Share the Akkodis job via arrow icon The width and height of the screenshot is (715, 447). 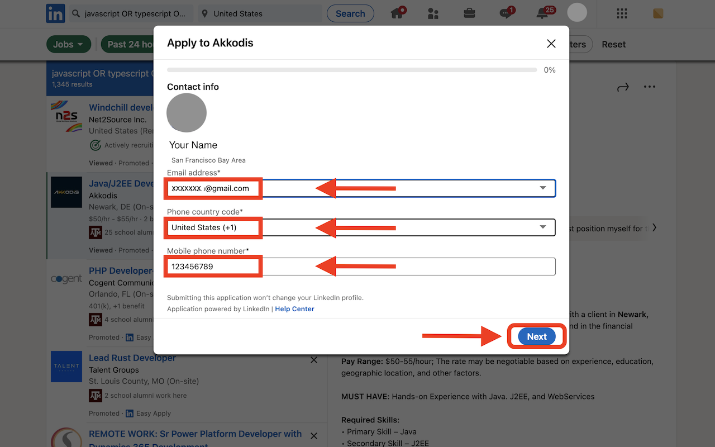click(x=623, y=87)
